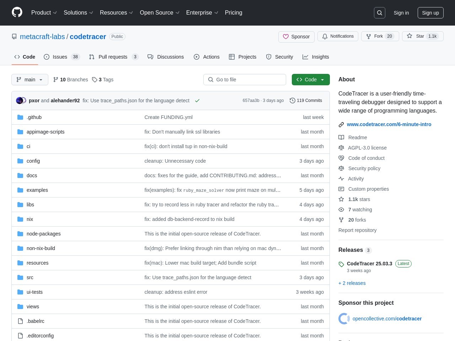
Task: Click the watching eye icon
Action: pyautogui.click(x=341, y=210)
